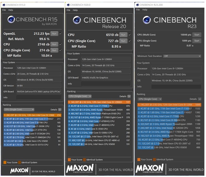206x177 pixels.
Task: Run the OpenGL benchmark in R15
Action: (x=54, y=33)
